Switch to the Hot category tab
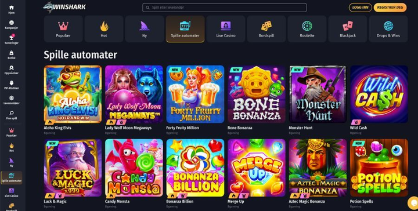 click(x=104, y=29)
